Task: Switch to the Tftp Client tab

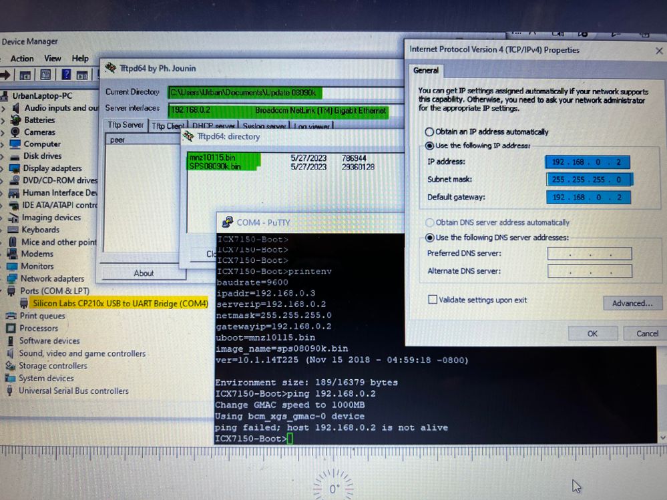Action: pyautogui.click(x=167, y=126)
